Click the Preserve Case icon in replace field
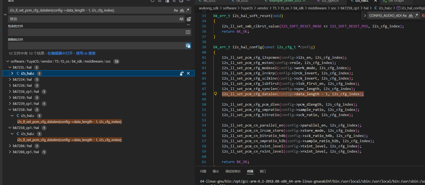The image size is (425, 185). pyautogui.click(x=181, y=19)
